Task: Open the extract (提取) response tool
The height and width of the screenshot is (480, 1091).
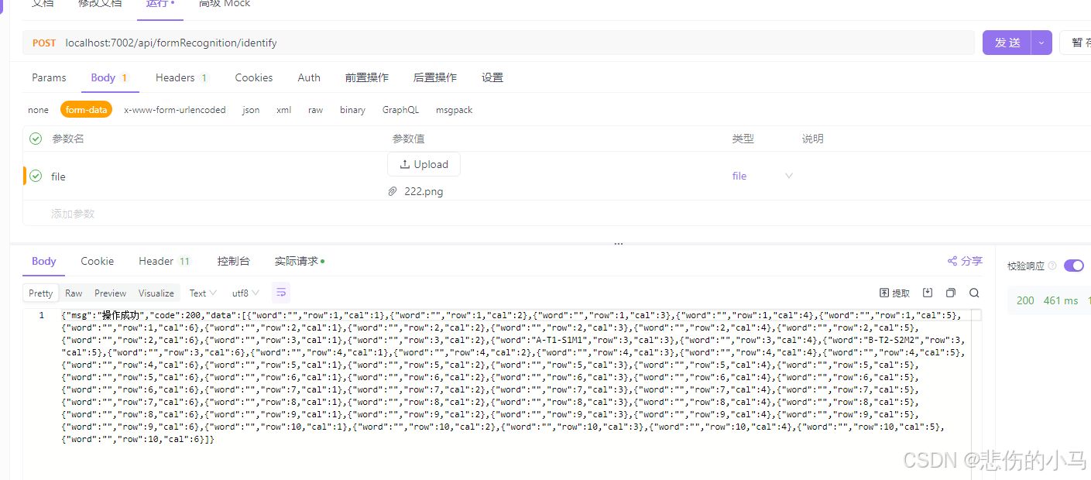Action: pos(894,292)
